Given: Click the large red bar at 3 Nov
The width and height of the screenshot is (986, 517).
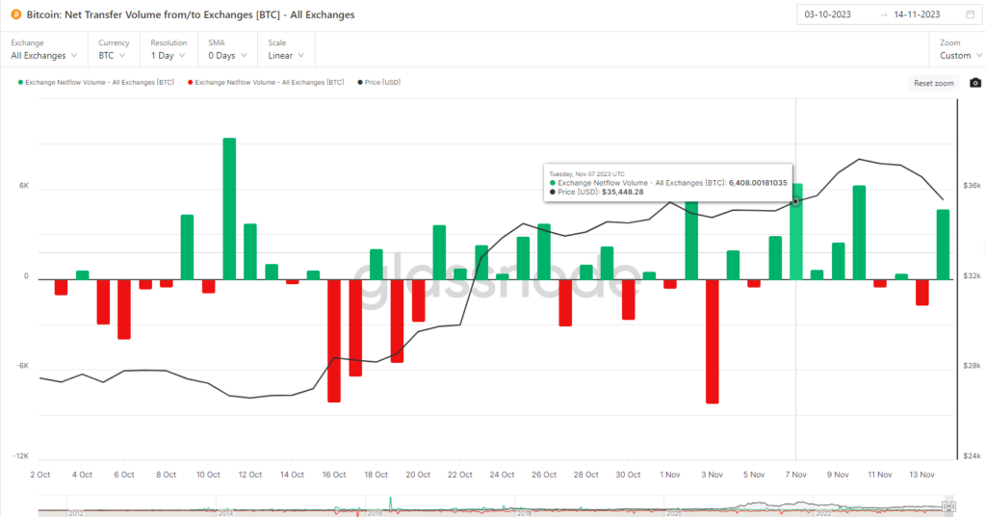Looking at the screenshot, I should coord(712,342).
